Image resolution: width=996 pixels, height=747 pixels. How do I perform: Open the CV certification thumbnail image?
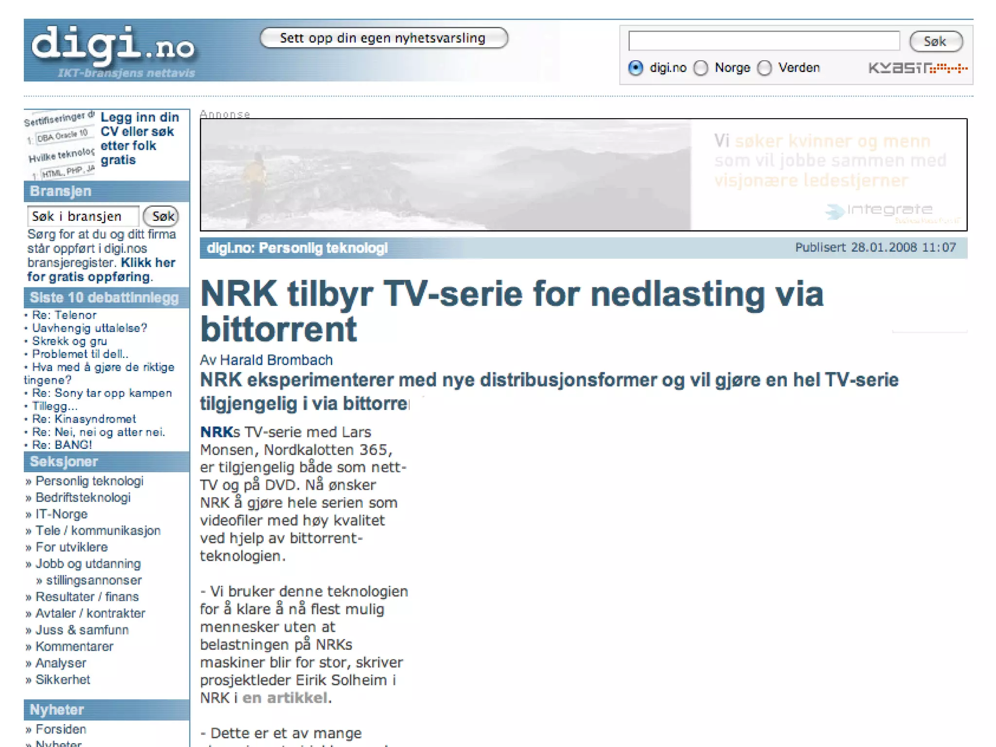coord(60,145)
